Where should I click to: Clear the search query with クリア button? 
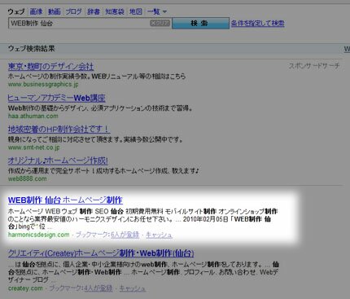pos(160,24)
